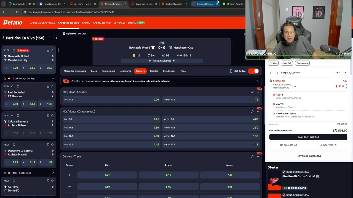
Task: Toggle the Bet Builder switch
Action: pos(253,71)
